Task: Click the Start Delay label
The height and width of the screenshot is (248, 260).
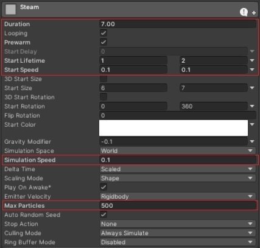Action: 21,51
